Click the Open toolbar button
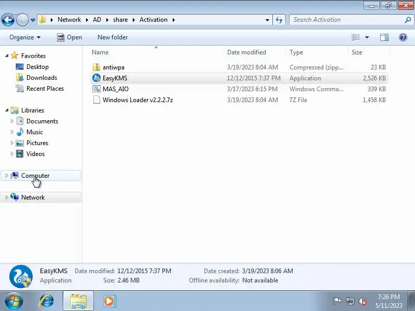 click(x=70, y=37)
